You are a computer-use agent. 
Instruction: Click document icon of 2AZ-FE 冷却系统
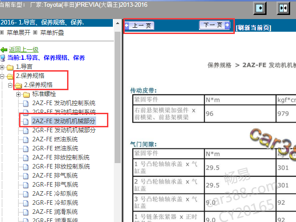tap(26, 194)
